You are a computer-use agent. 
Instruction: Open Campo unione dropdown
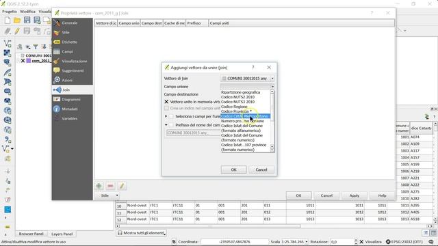coord(247,87)
